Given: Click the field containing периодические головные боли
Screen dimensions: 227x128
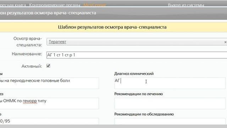Looking at the screenshot, I should tap(49, 83).
